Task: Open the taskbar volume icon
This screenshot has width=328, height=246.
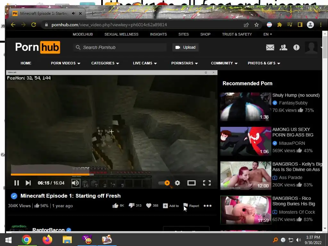Action: [299, 240]
